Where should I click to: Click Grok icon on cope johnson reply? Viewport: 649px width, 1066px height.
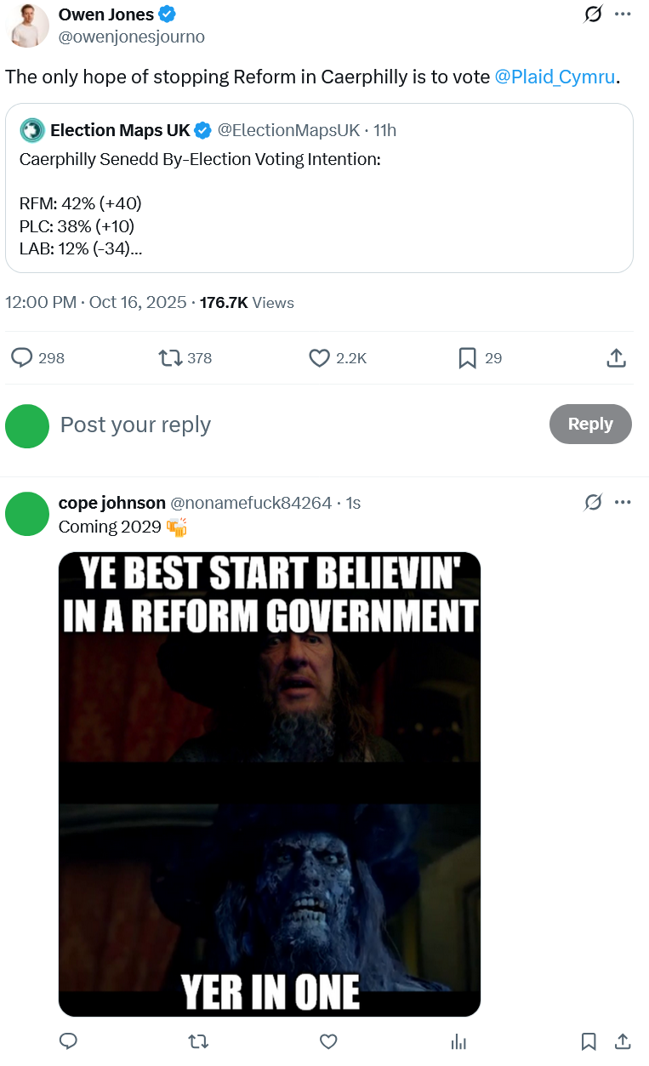tap(594, 503)
